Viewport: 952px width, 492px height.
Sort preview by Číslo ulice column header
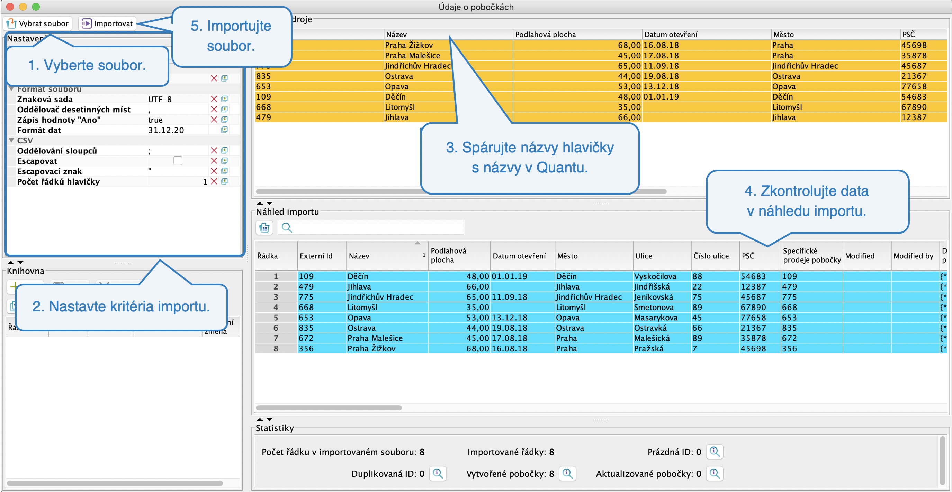click(x=715, y=256)
